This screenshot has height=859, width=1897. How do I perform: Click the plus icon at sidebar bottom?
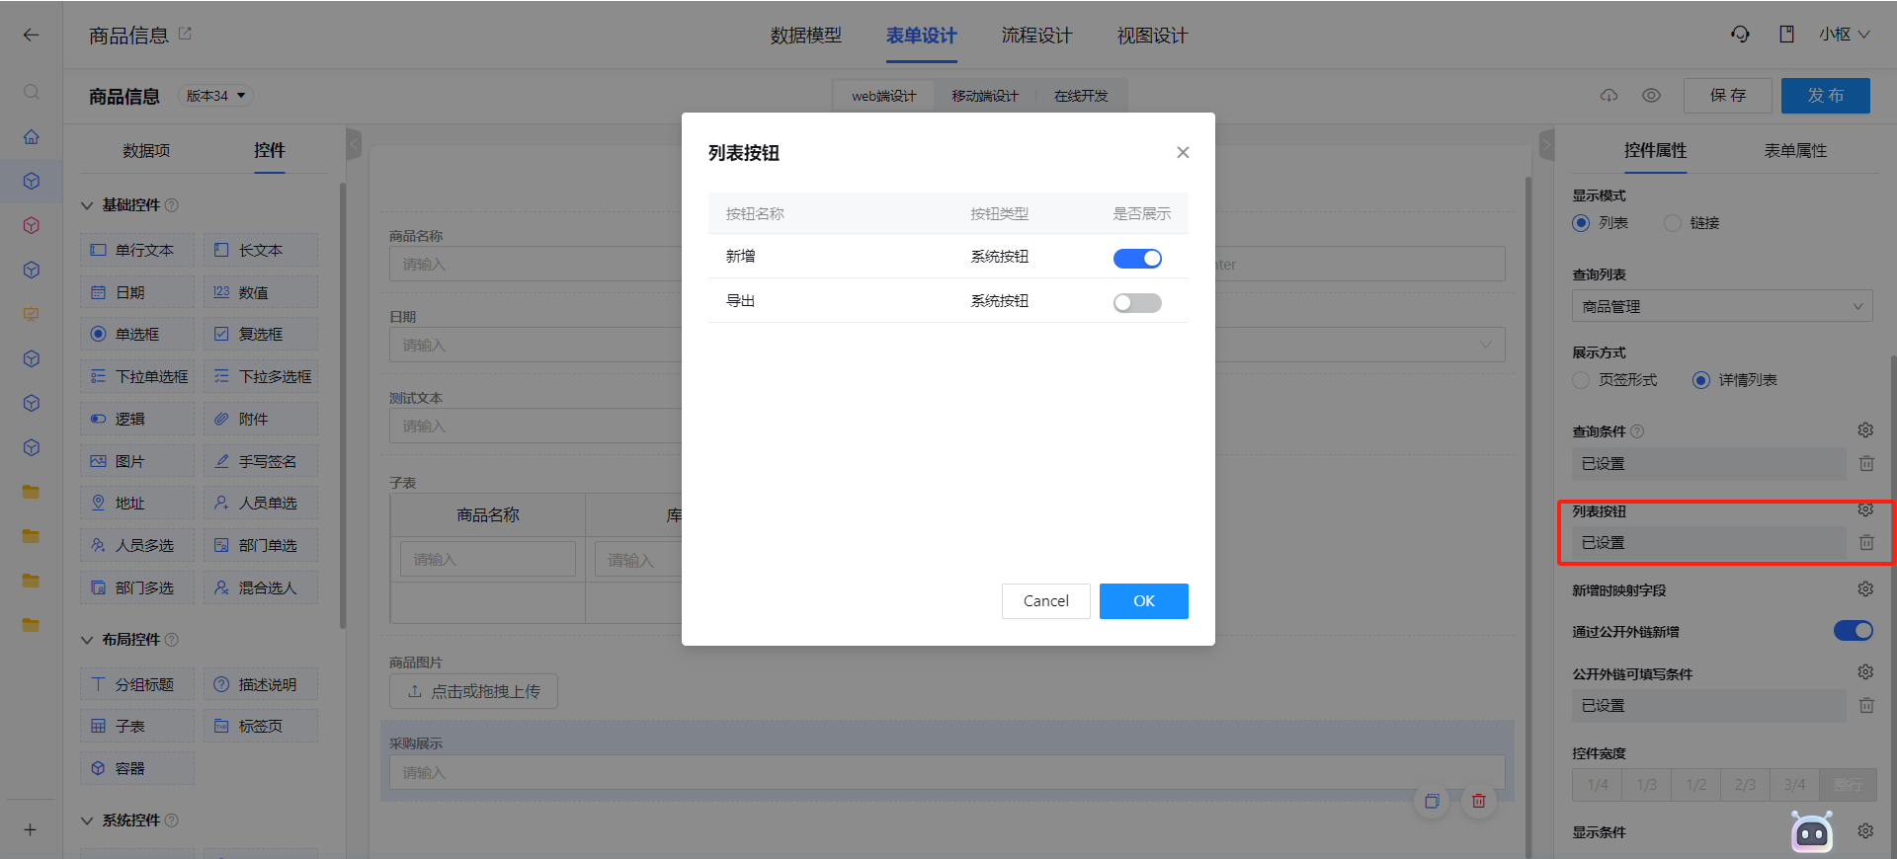(31, 829)
